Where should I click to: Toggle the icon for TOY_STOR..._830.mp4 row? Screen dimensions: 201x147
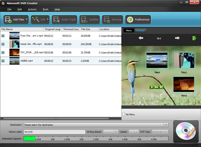tap(3, 52)
